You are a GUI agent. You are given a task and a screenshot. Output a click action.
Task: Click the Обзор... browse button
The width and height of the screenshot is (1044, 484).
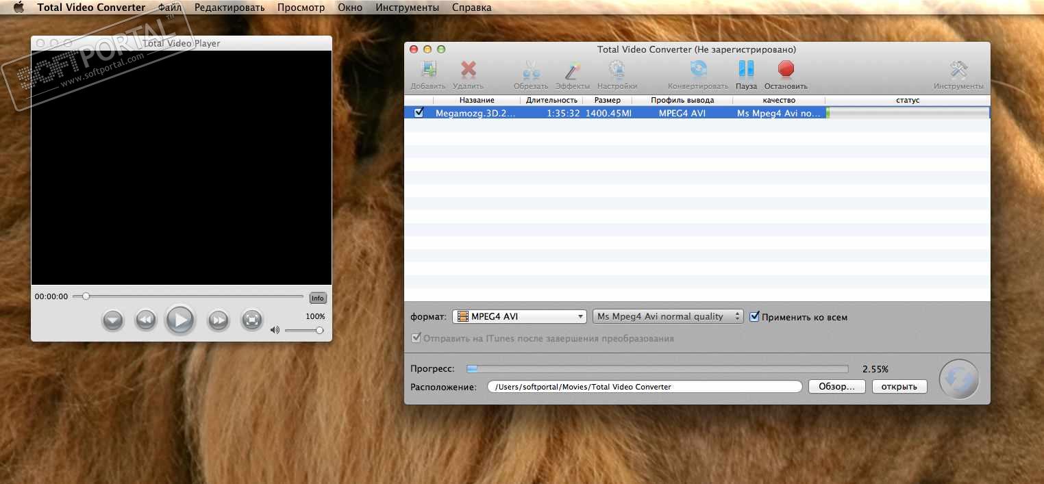coord(837,387)
